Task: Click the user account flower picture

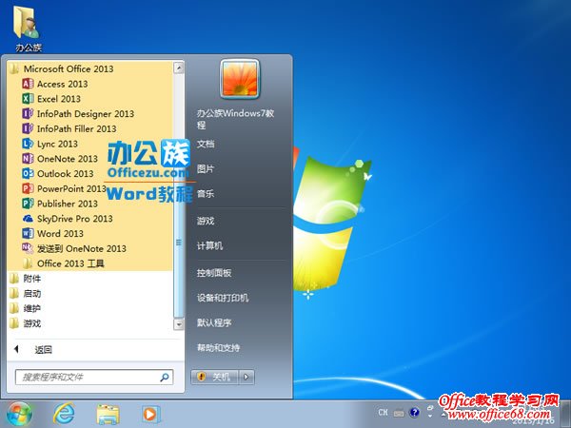Action: coord(240,79)
